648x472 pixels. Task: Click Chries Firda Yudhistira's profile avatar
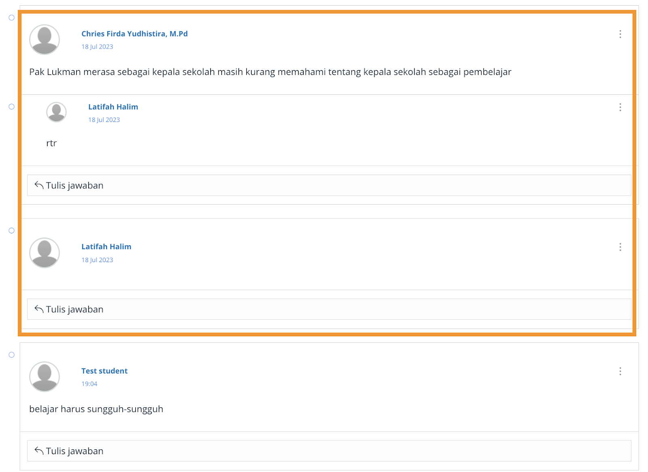[45, 39]
